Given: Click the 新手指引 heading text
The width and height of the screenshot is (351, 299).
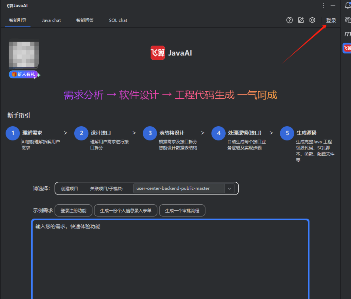Looking at the screenshot, I should tap(19, 115).
